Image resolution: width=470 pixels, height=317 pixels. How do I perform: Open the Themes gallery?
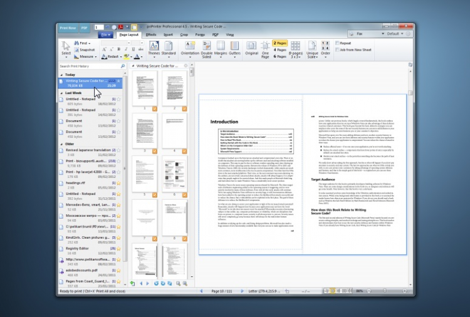(x=154, y=49)
